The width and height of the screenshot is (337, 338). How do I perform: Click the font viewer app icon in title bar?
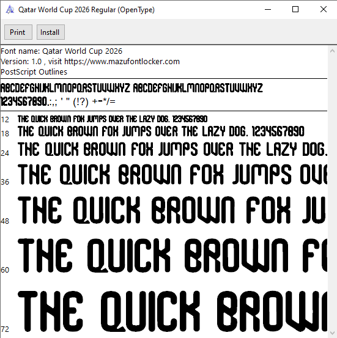pos(10,10)
